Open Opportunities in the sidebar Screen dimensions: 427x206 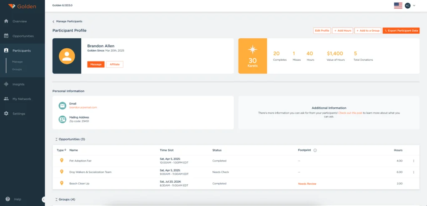coord(23,36)
